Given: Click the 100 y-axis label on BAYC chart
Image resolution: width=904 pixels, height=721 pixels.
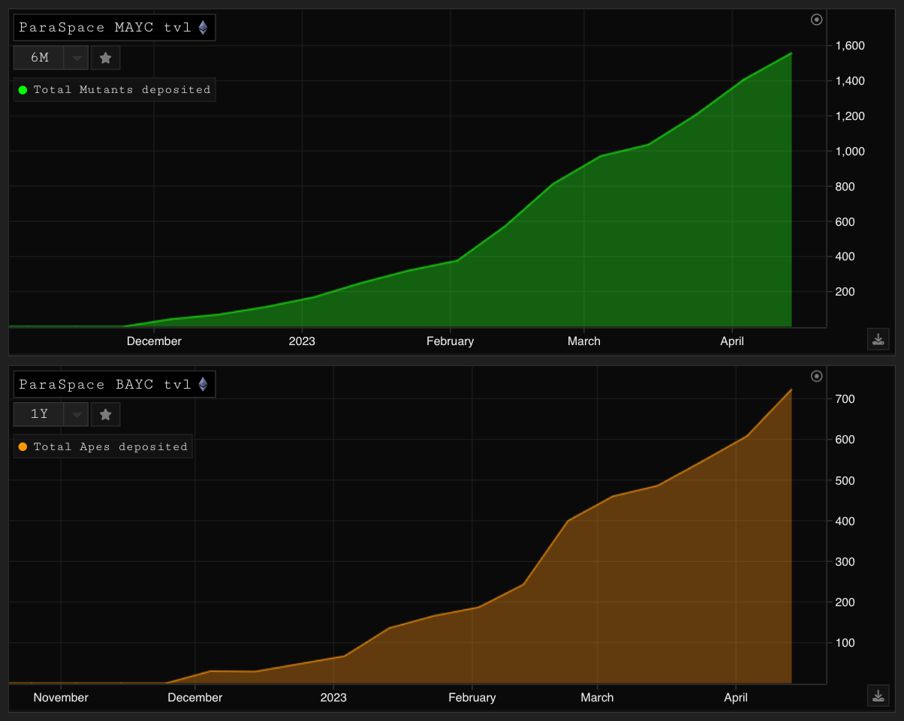Looking at the screenshot, I should coord(845,642).
